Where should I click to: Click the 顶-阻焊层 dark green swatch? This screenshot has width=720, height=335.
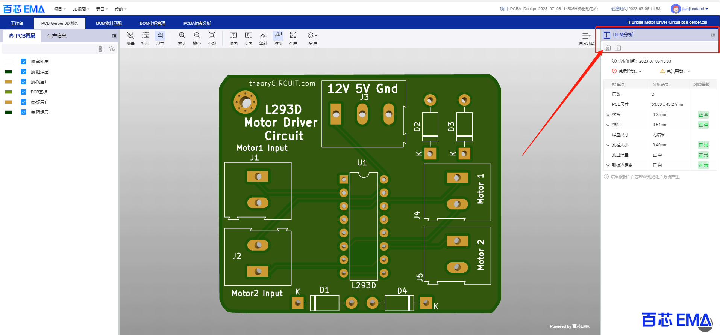point(8,72)
